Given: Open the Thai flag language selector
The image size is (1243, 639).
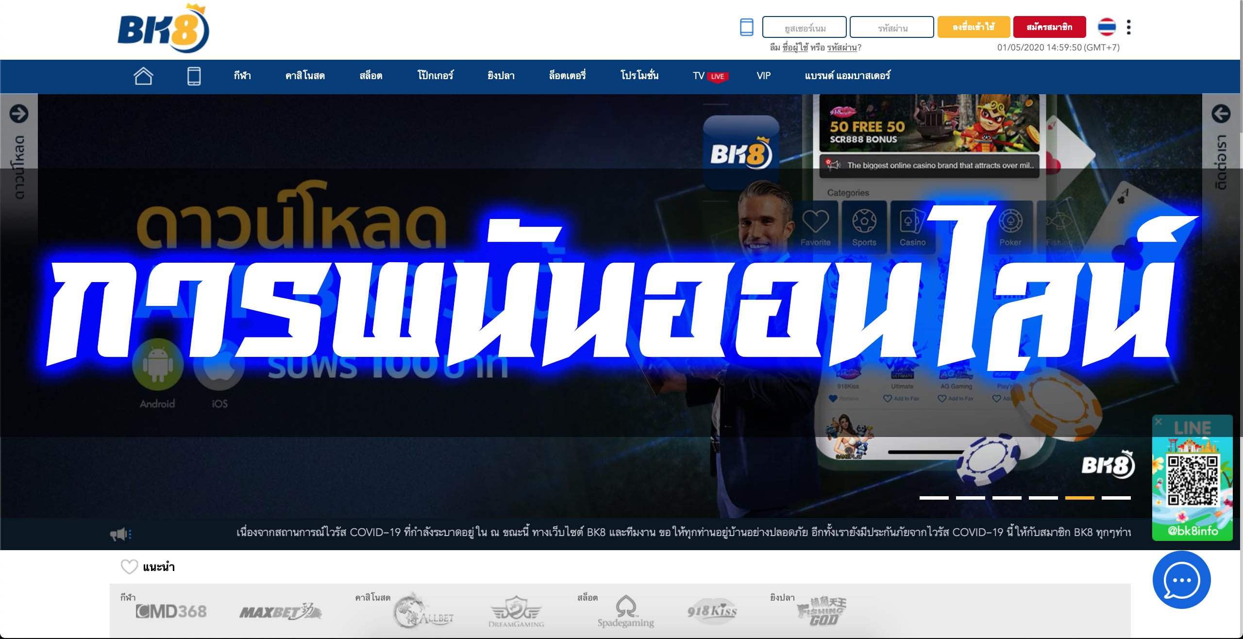Looking at the screenshot, I should coord(1107,27).
